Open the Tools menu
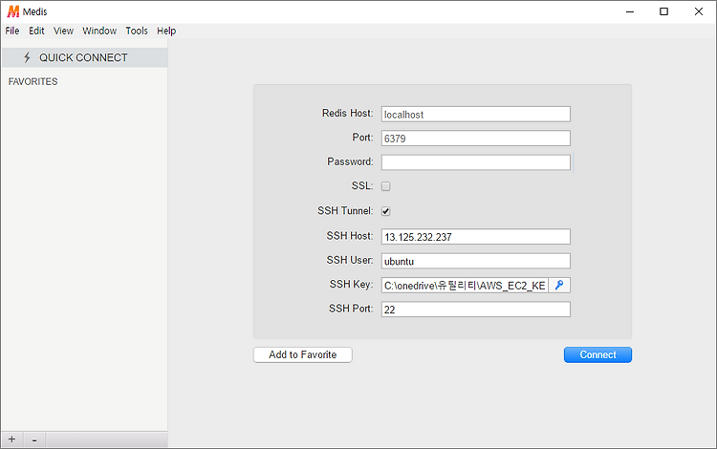 (x=137, y=31)
